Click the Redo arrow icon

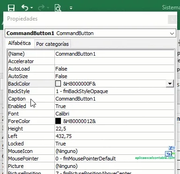41,7
